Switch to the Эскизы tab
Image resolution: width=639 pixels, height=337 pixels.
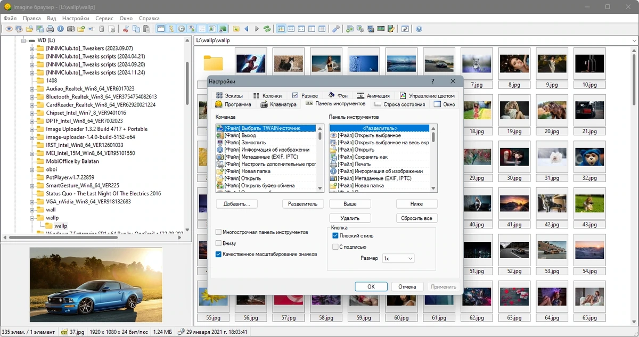click(228, 96)
